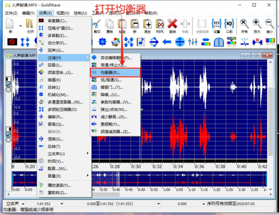The height and width of the screenshot is (215, 279).
Task: Click the Spectrum Filter rainbow icon at toolbar end
Action: click(x=270, y=41)
